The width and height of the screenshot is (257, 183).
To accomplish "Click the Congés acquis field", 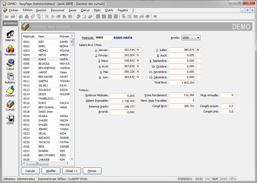I will [x=227, y=106].
